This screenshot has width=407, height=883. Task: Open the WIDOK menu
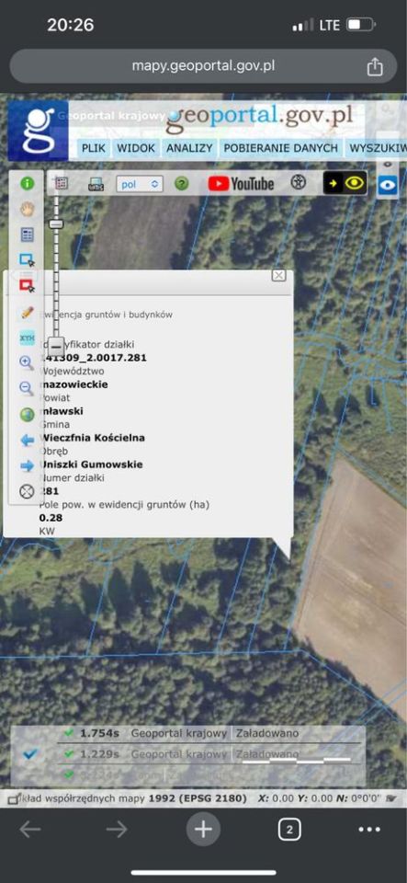click(x=135, y=148)
